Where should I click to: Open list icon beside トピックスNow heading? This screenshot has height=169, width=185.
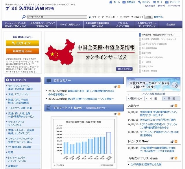[172, 141]
